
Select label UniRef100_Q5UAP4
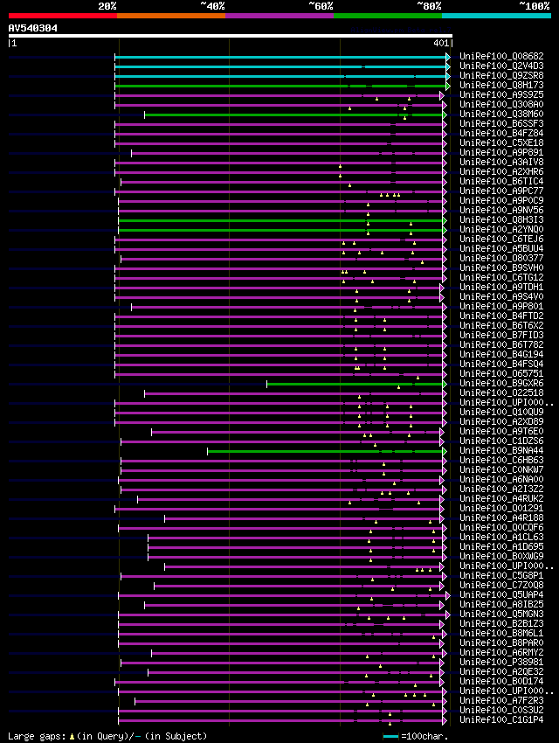pyautogui.click(x=501, y=594)
